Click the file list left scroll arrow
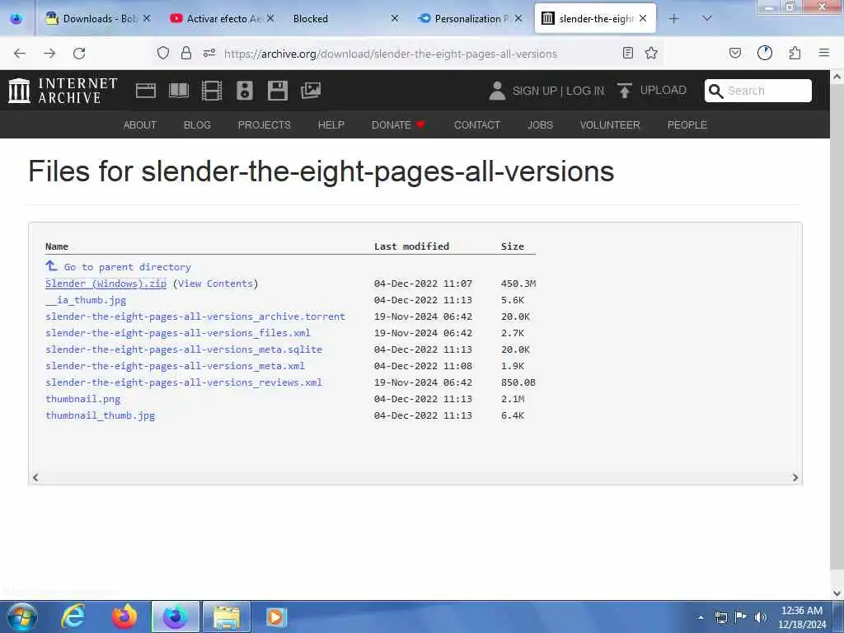This screenshot has height=633, width=844. pyautogui.click(x=35, y=477)
